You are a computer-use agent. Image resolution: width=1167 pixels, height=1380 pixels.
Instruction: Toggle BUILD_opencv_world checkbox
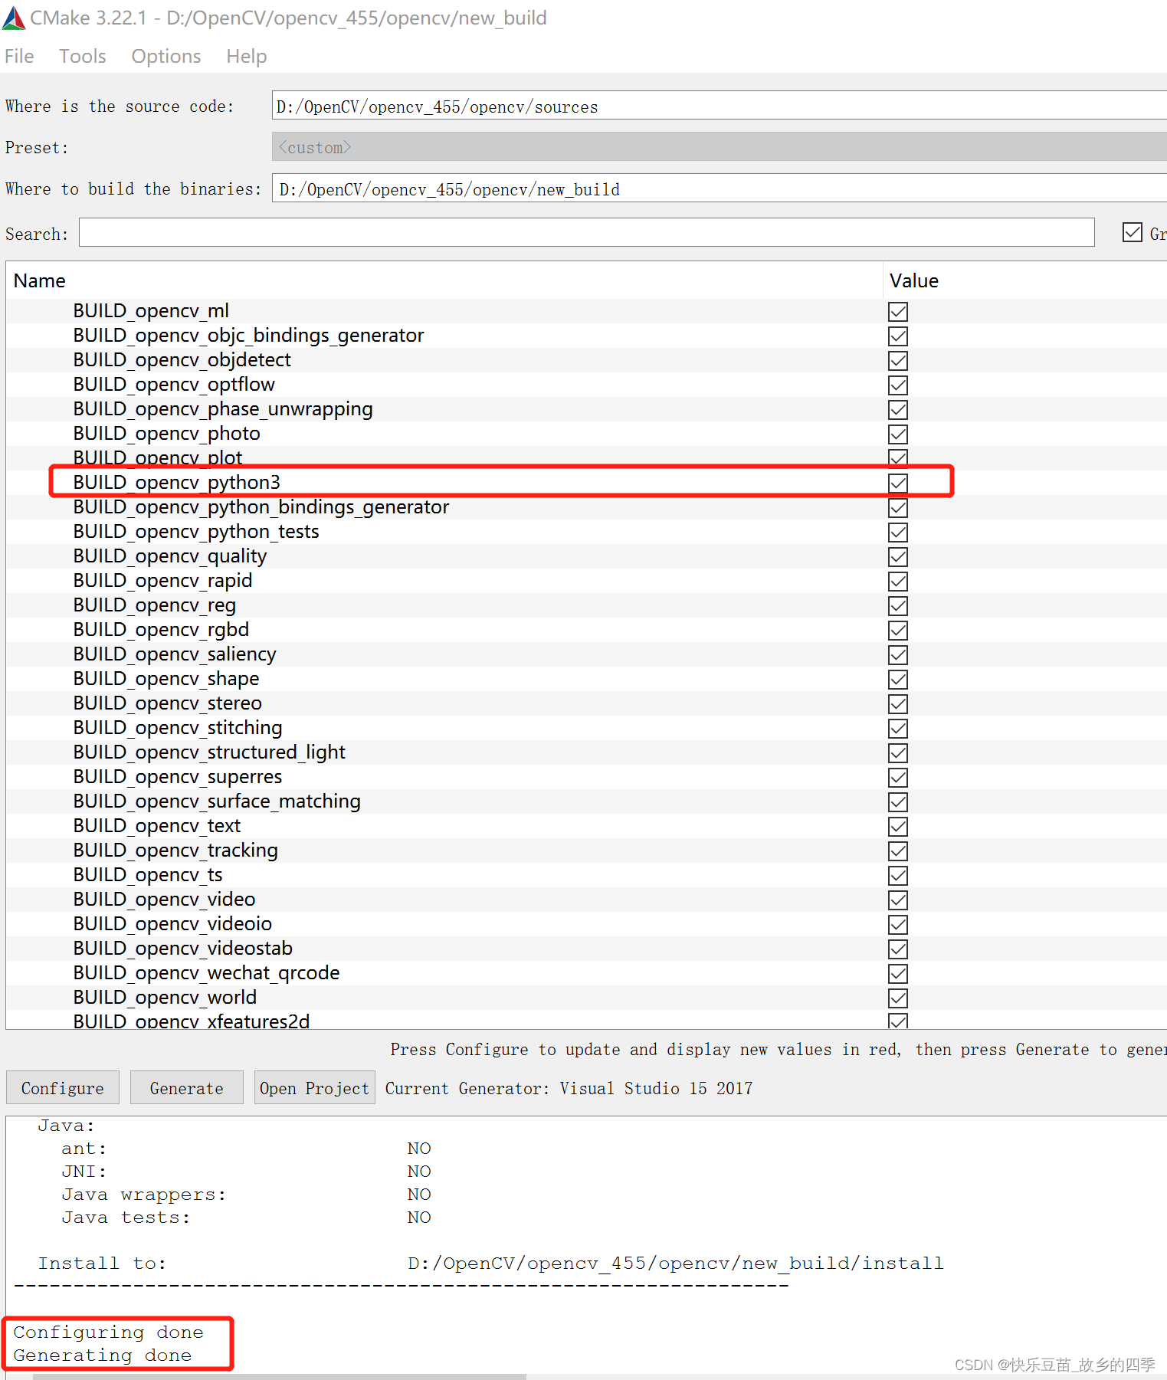click(x=898, y=998)
